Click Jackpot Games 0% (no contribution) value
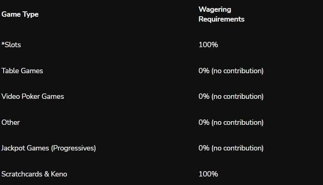 point(231,148)
